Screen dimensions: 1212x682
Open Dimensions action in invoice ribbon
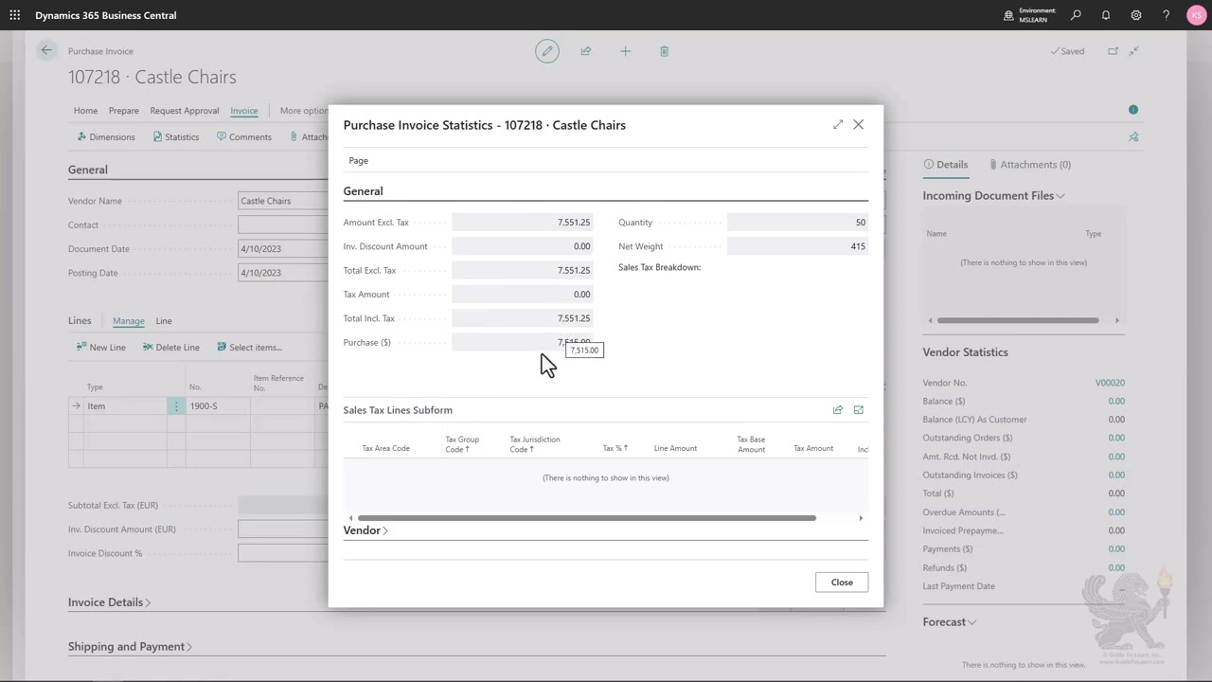pyautogui.click(x=106, y=136)
